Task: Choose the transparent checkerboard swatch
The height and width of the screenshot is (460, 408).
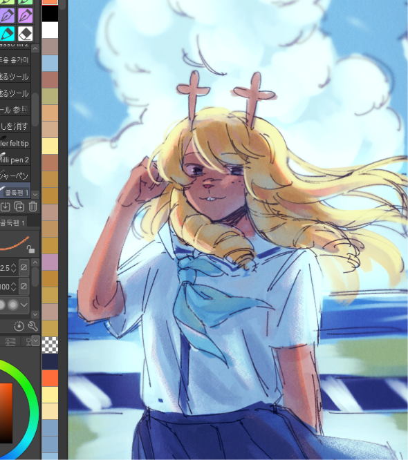Action: click(50, 345)
